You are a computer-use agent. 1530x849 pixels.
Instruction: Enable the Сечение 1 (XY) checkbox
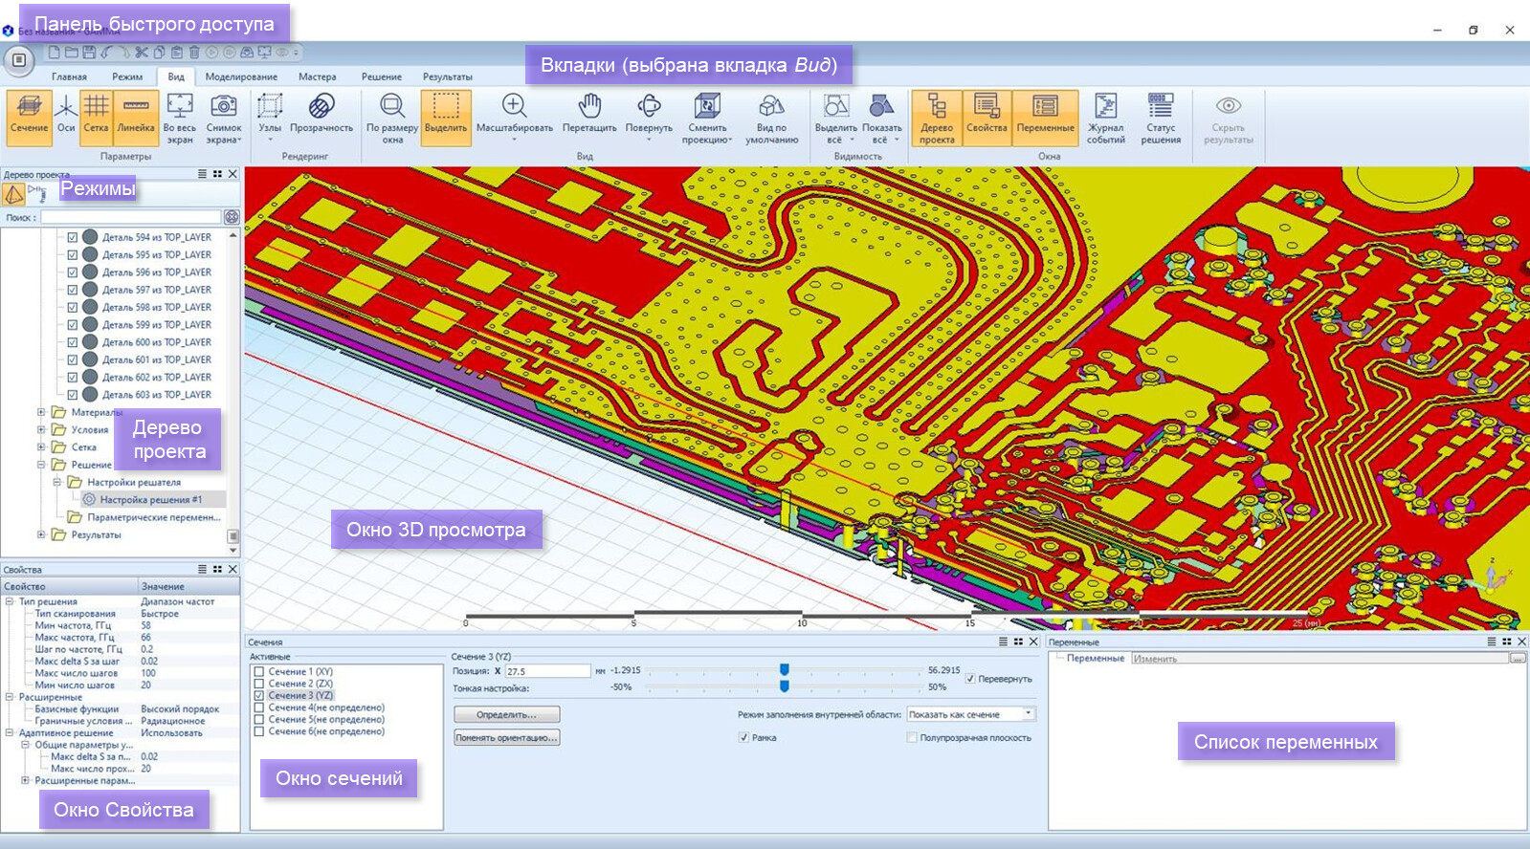tap(259, 672)
